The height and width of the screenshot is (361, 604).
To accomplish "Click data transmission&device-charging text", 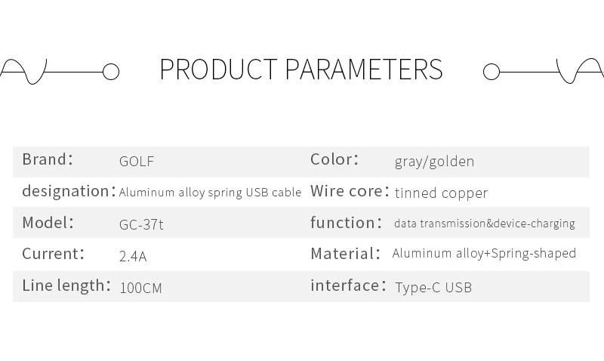I will [x=484, y=224].
